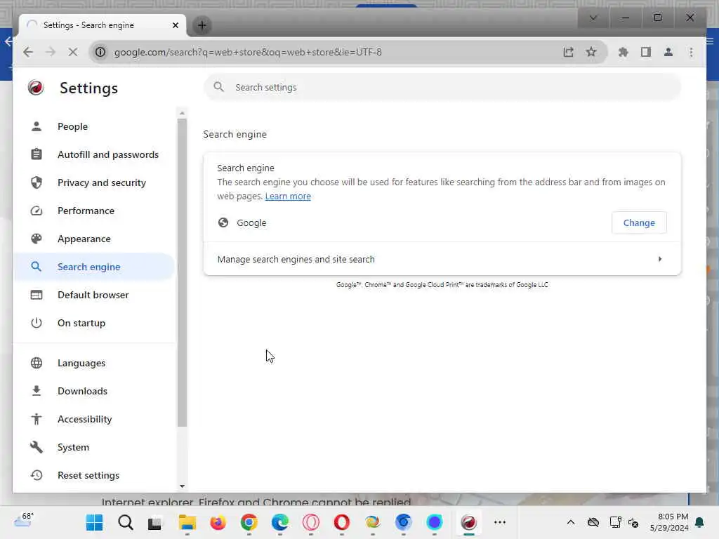Open the notifications bell
719x539 pixels.
[x=699, y=522]
